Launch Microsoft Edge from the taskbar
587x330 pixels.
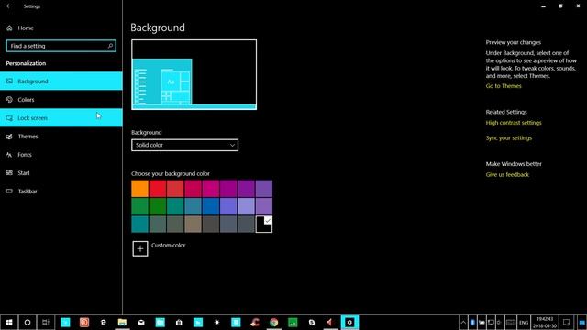(104, 322)
